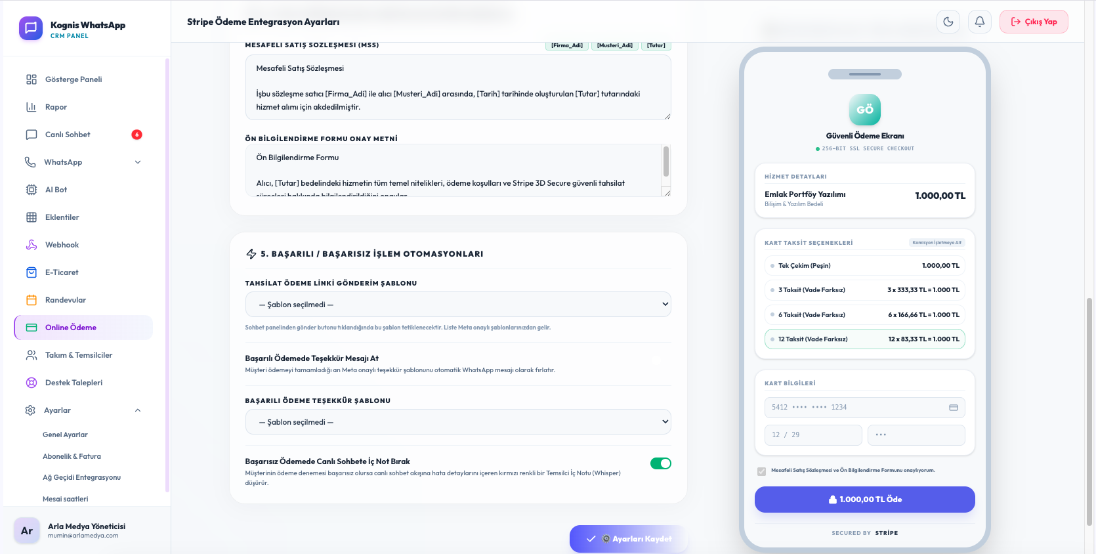Viewport: 1096px width, 554px height.
Task: Click the Randevular calendar icon
Action: coord(31,300)
